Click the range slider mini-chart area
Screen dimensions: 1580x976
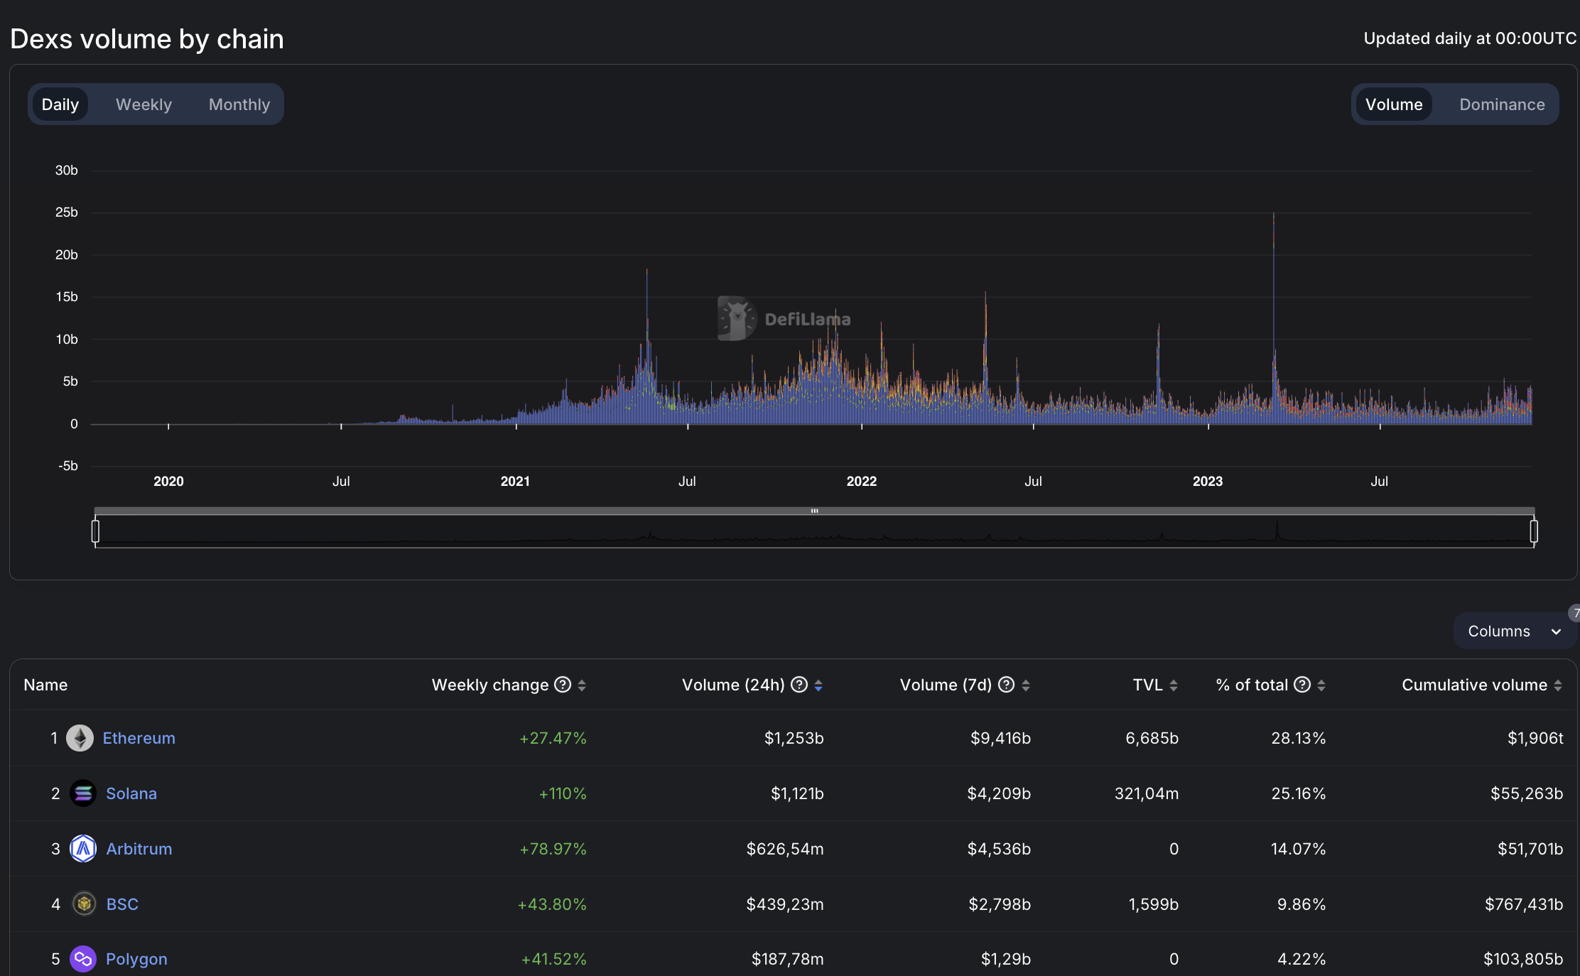pyautogui.click(x=814, y=531)
